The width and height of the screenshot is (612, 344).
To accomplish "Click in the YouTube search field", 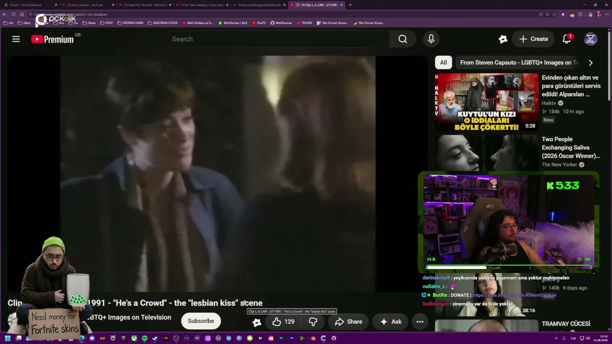I will (x=277, y=39).
